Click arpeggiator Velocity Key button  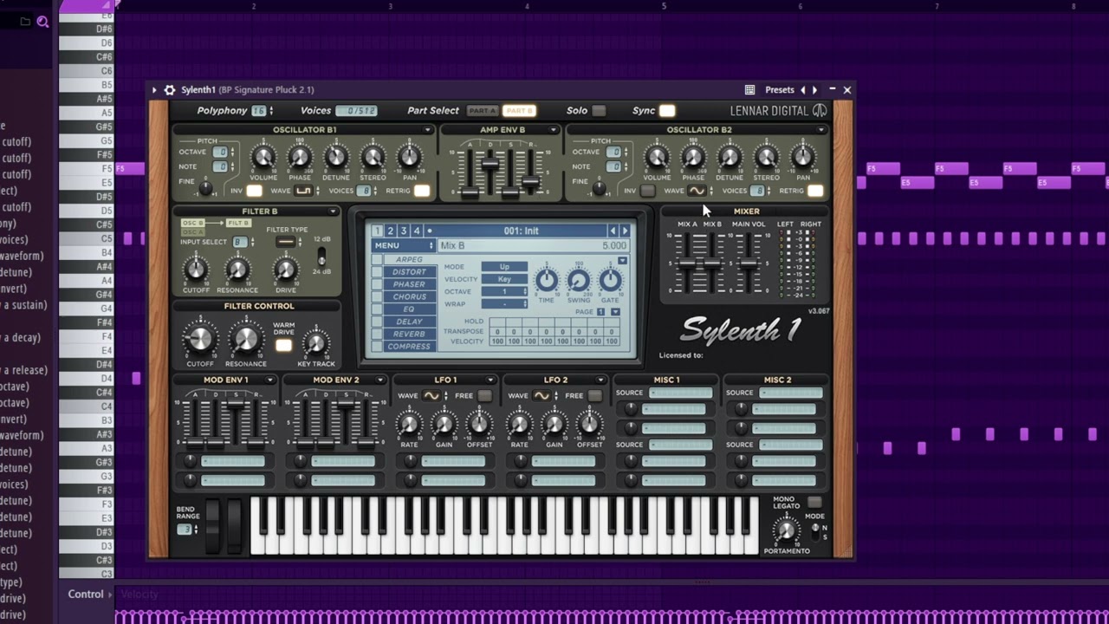tap(504, 279)
